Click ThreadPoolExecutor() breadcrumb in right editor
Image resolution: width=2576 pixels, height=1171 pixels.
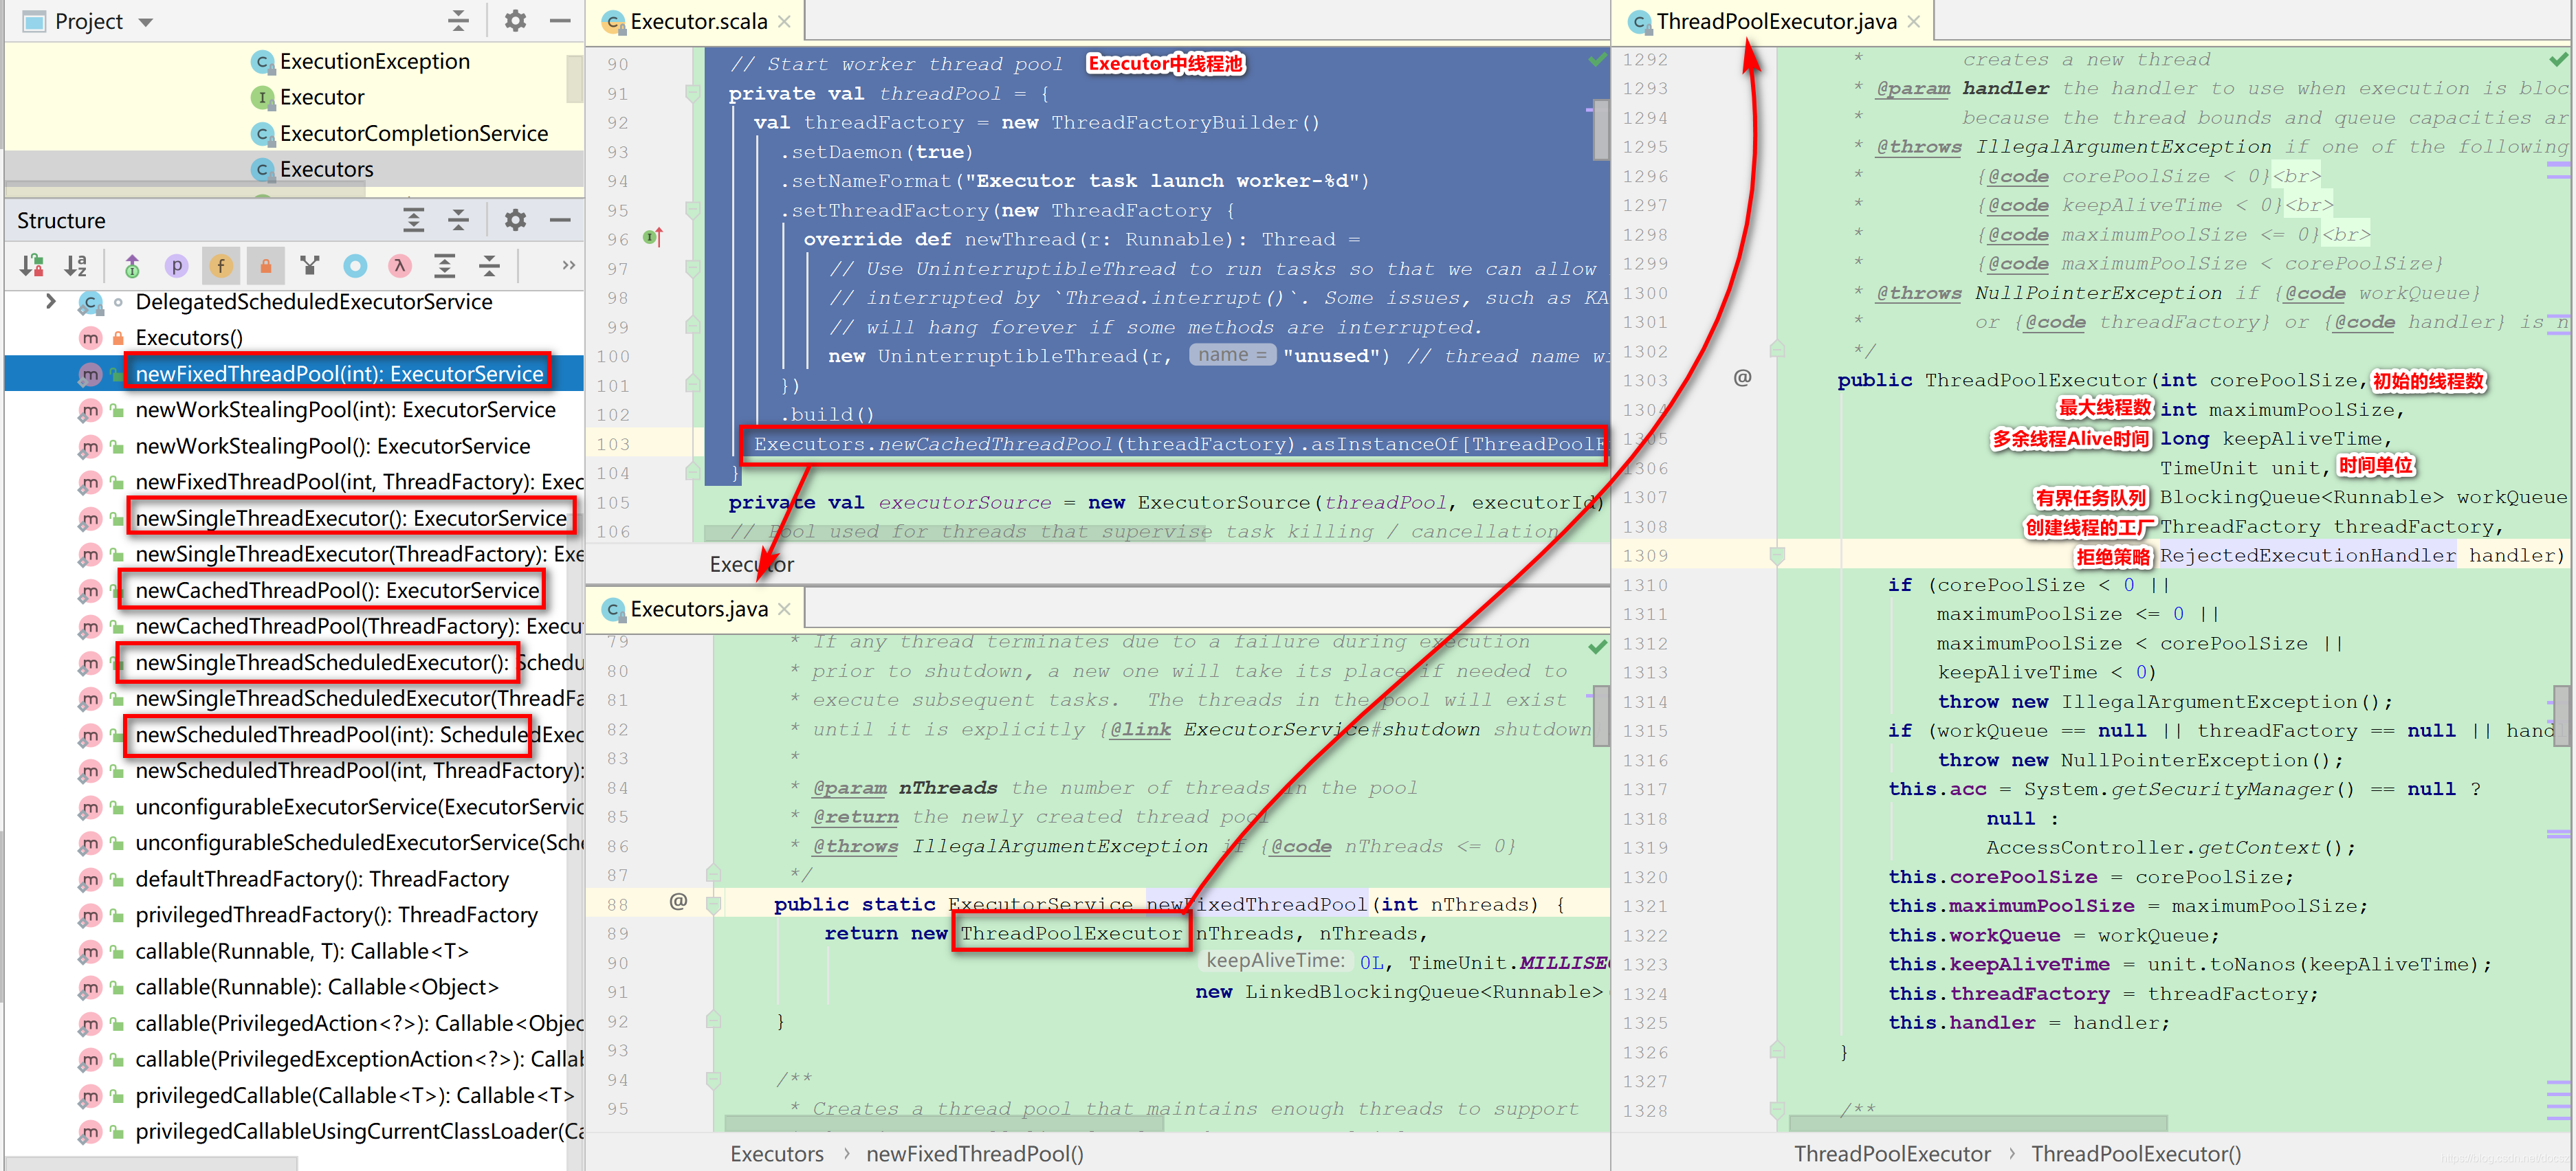point(2135,1153)
